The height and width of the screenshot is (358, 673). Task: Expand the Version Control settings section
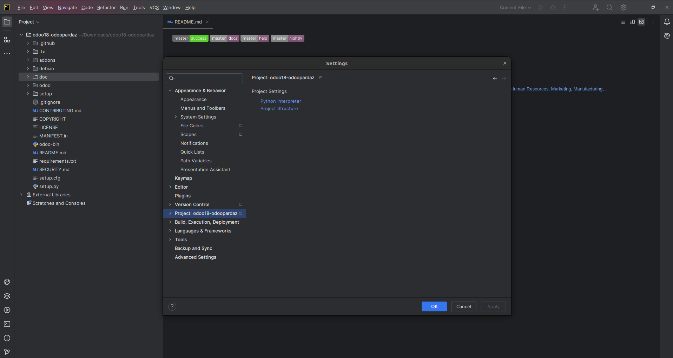click(170, 204)
